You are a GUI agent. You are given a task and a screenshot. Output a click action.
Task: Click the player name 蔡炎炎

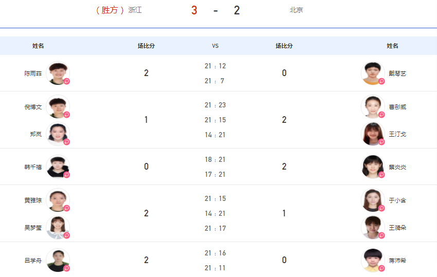point(397,167)
